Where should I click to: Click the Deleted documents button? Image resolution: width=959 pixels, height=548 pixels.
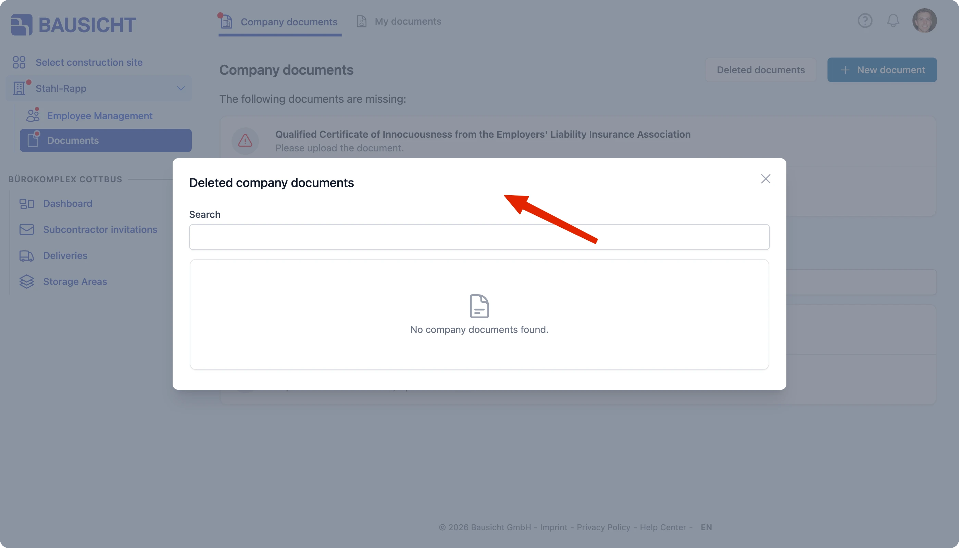pos(760,70)
